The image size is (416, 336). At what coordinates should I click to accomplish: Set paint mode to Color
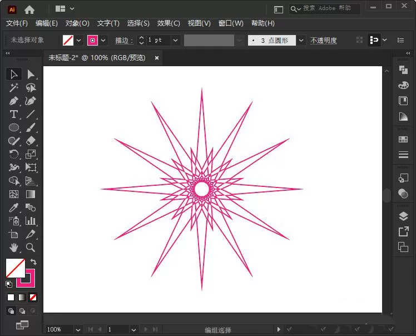click(11, 297)
